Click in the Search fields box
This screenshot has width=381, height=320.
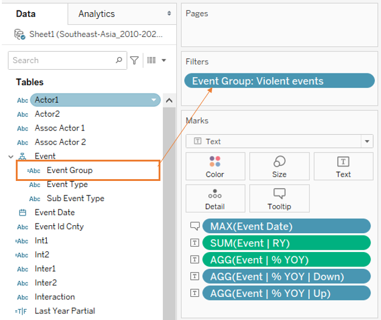tap(61, 61)
